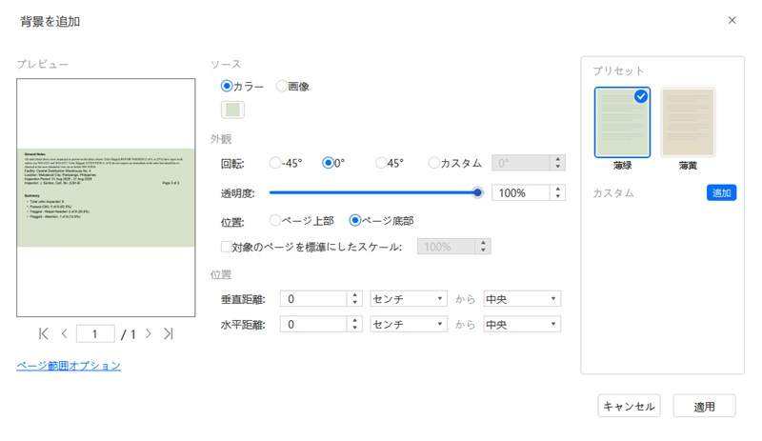This screenshot has height=441, width=762.
Task: Increase 水平距離 with up stepper arrow
Action: pyautogui.click(x=354, y=320)
